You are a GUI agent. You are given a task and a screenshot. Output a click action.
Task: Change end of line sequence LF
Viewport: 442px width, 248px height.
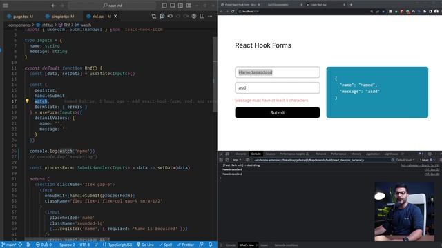[96, 245]
